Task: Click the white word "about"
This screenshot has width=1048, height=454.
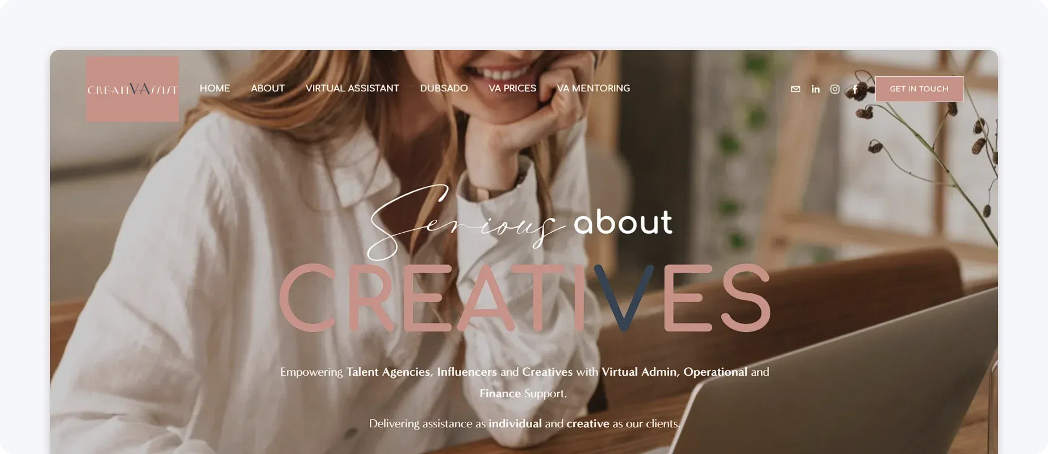Action: [x=623, y=222]
